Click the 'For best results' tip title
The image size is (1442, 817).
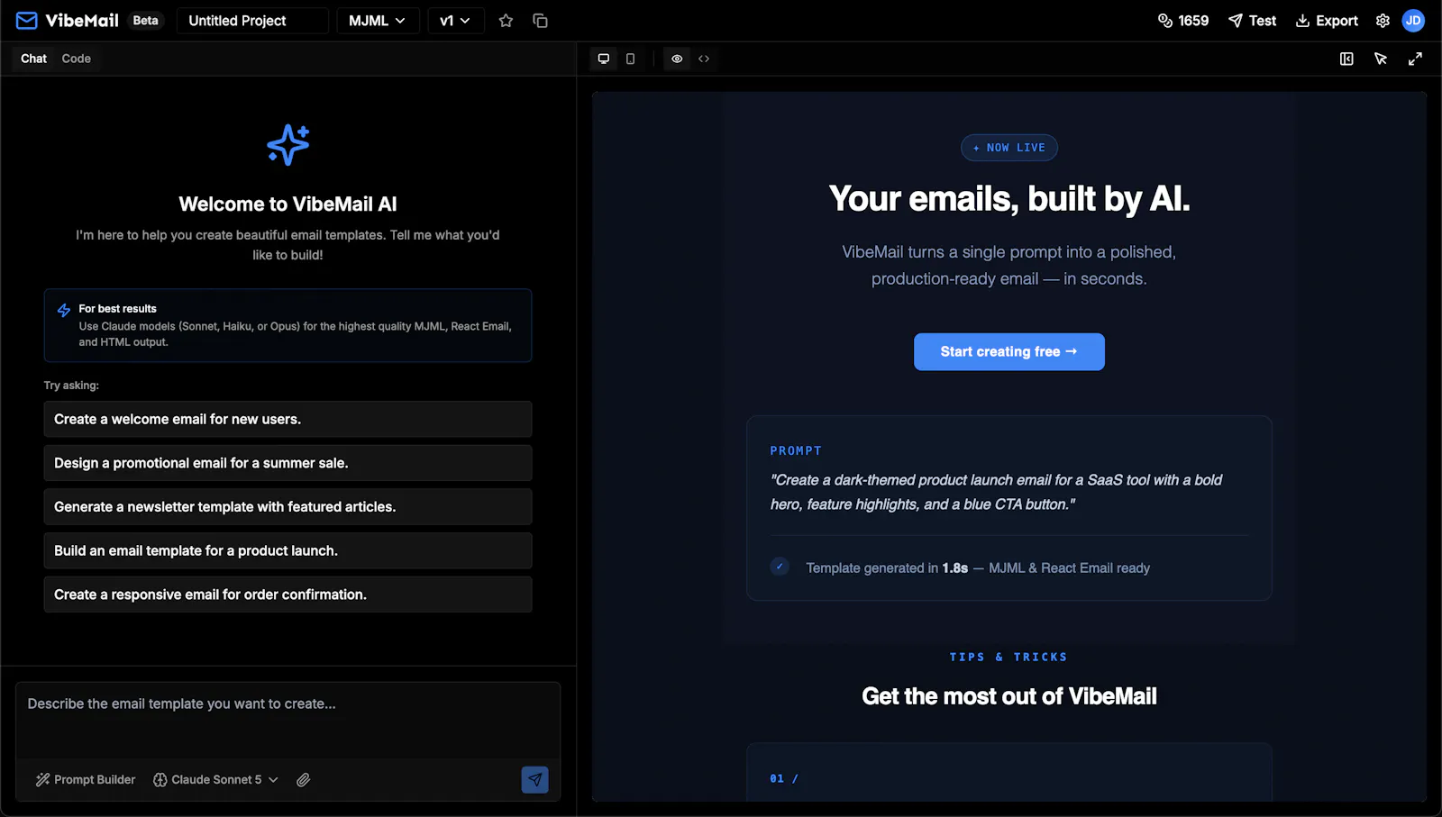click(117, 309)
